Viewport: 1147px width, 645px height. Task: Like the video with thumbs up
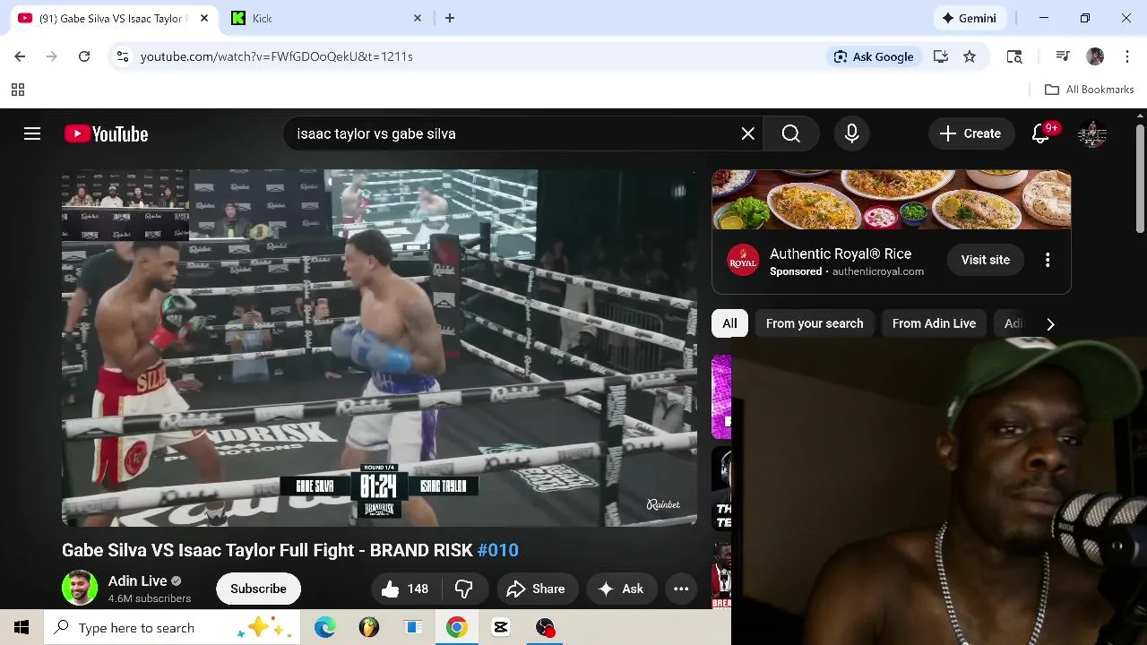pos(405,589)
